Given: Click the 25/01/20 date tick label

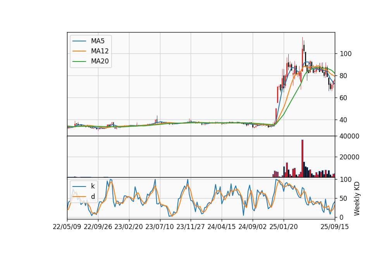Looking at the screenshot, I should (284, 227).
